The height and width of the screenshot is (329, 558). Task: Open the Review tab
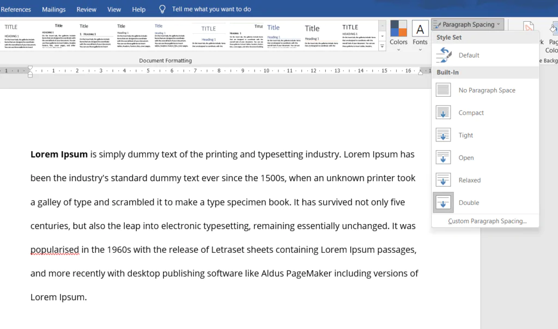(87, 10)
